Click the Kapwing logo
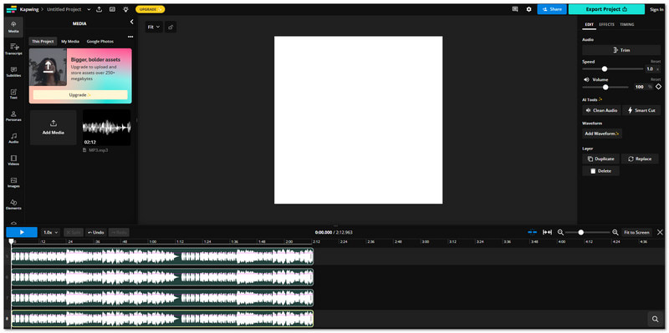This screenshot has width=669, height=333. click(x=11, y=9)
